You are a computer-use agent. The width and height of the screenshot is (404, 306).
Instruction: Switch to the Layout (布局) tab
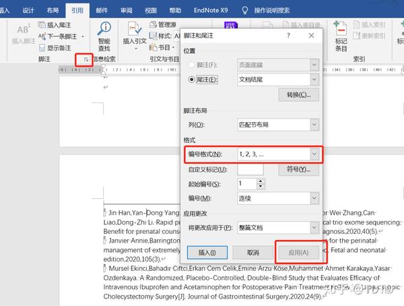[x=53, y=10]
